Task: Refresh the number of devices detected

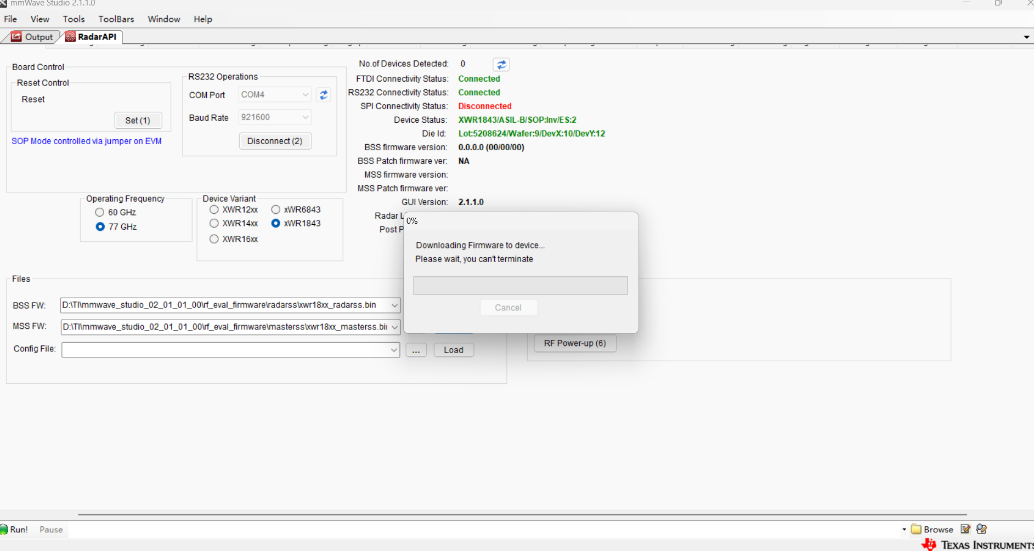Action: (x=501, y=65)
